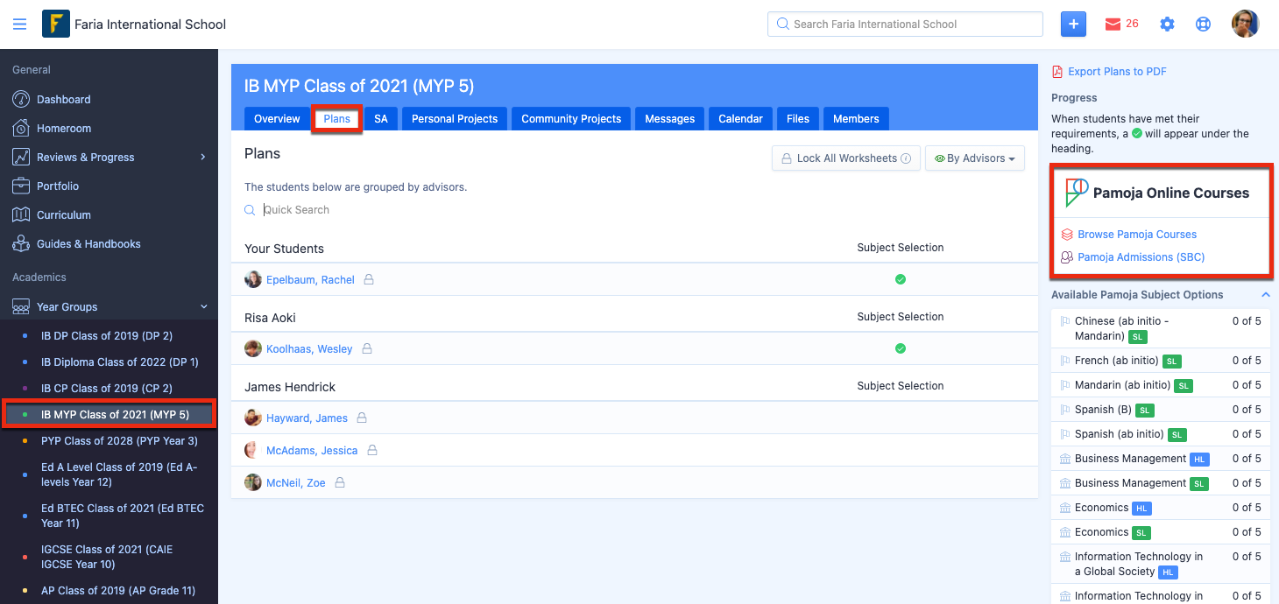Image resolution: width=1279 pixels, height=604 pixels.
Task: Click the Faria school logo
Action: click(55, 25)
